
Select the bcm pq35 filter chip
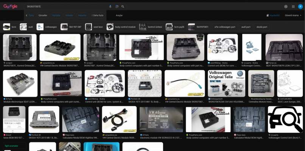(x=176, y=27)
